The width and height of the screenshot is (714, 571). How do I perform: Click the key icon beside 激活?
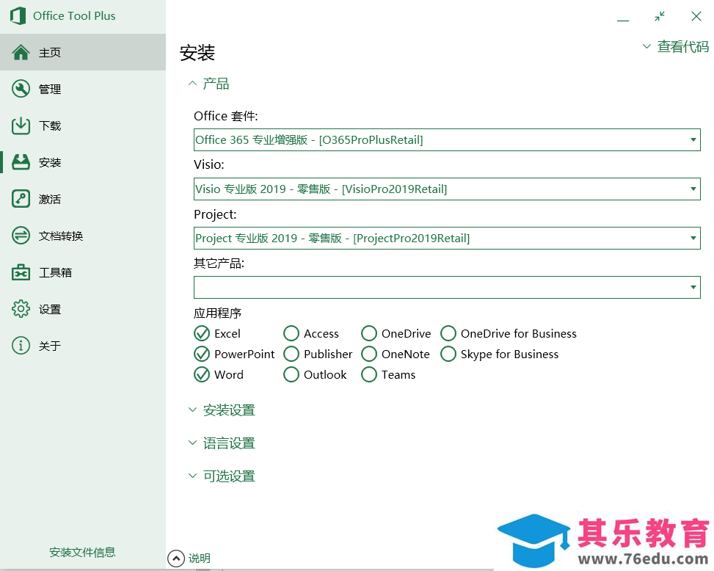coord(21,199)
